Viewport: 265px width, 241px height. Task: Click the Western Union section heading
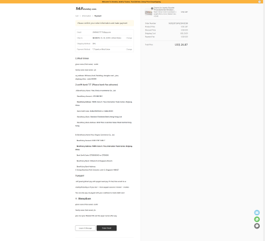pyautogui.click(x=82, y=58)
